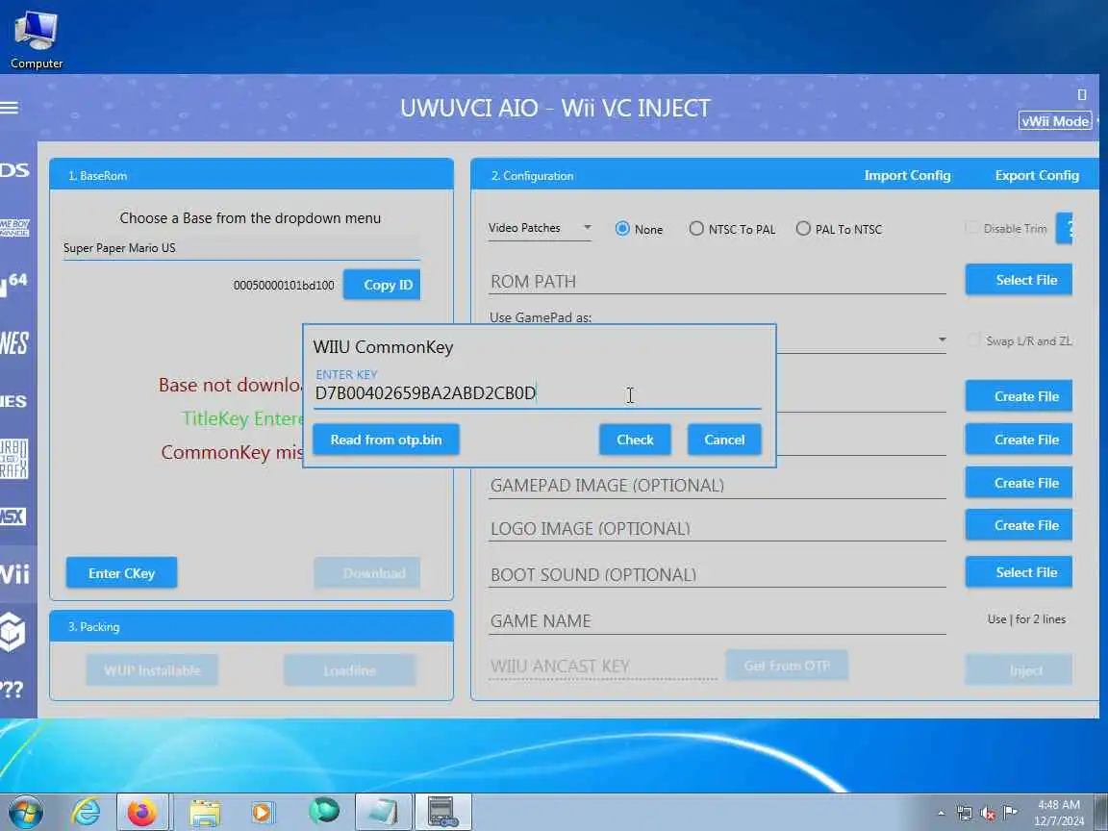Click the GAME NAME field
The height and width of the screenshot is (831, 1108).
coord(717,621)
